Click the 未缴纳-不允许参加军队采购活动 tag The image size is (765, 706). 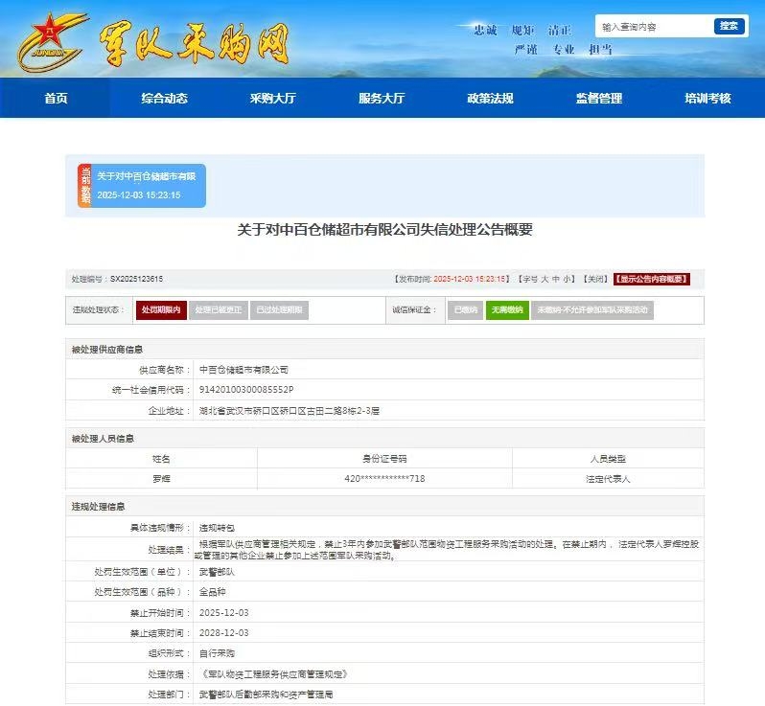(x=592, y=309)
